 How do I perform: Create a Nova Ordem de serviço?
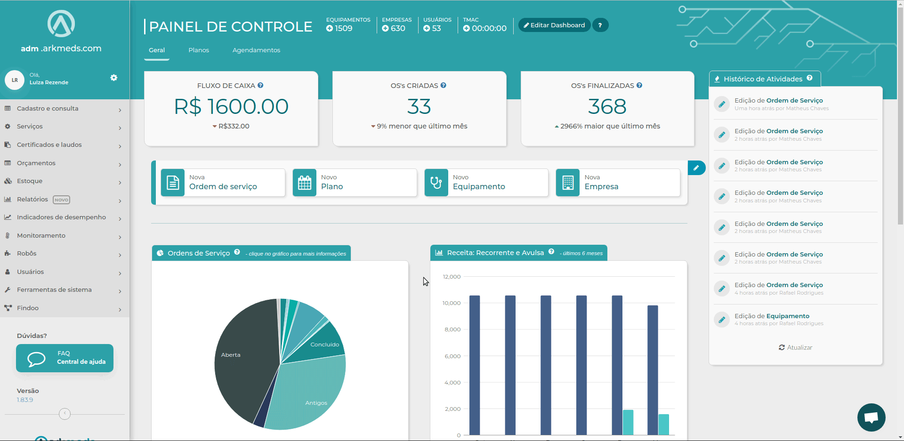(223, 183)
